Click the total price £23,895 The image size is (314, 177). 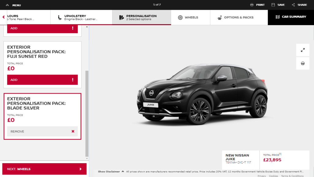272,160
